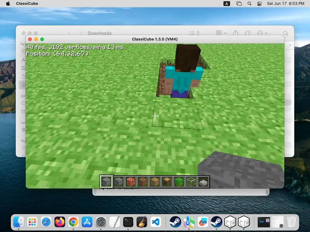The width and height of the screenshot is (310, 232).
Task: Open Finder list view options switcher
Action: [x=194, y=33]
